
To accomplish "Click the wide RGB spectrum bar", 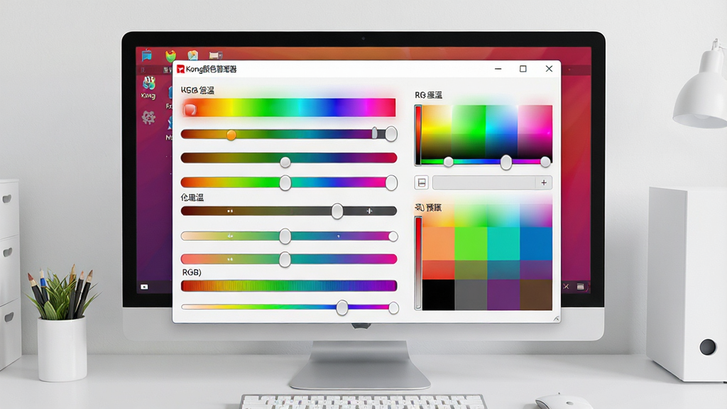I will (x=289, y=285).
